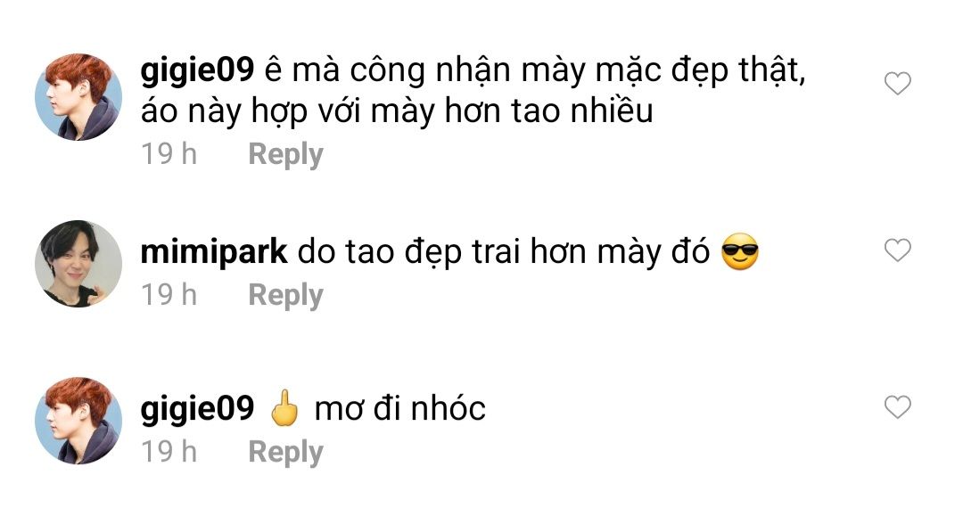This screenshot has width=963, height=508.
Task: Click the text 'do tao đẹp trai hơn'
Action: [x=443, y=252]
